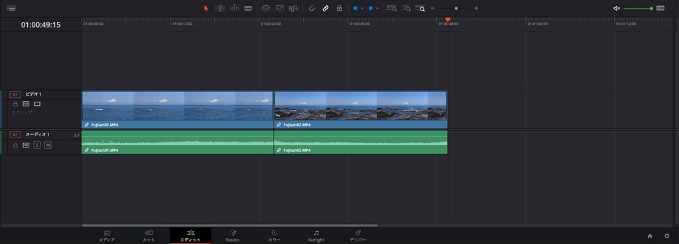Viewport: 679px width, 244px height.
Task: Toggle the V1 destination control
Action: [16, 94]
